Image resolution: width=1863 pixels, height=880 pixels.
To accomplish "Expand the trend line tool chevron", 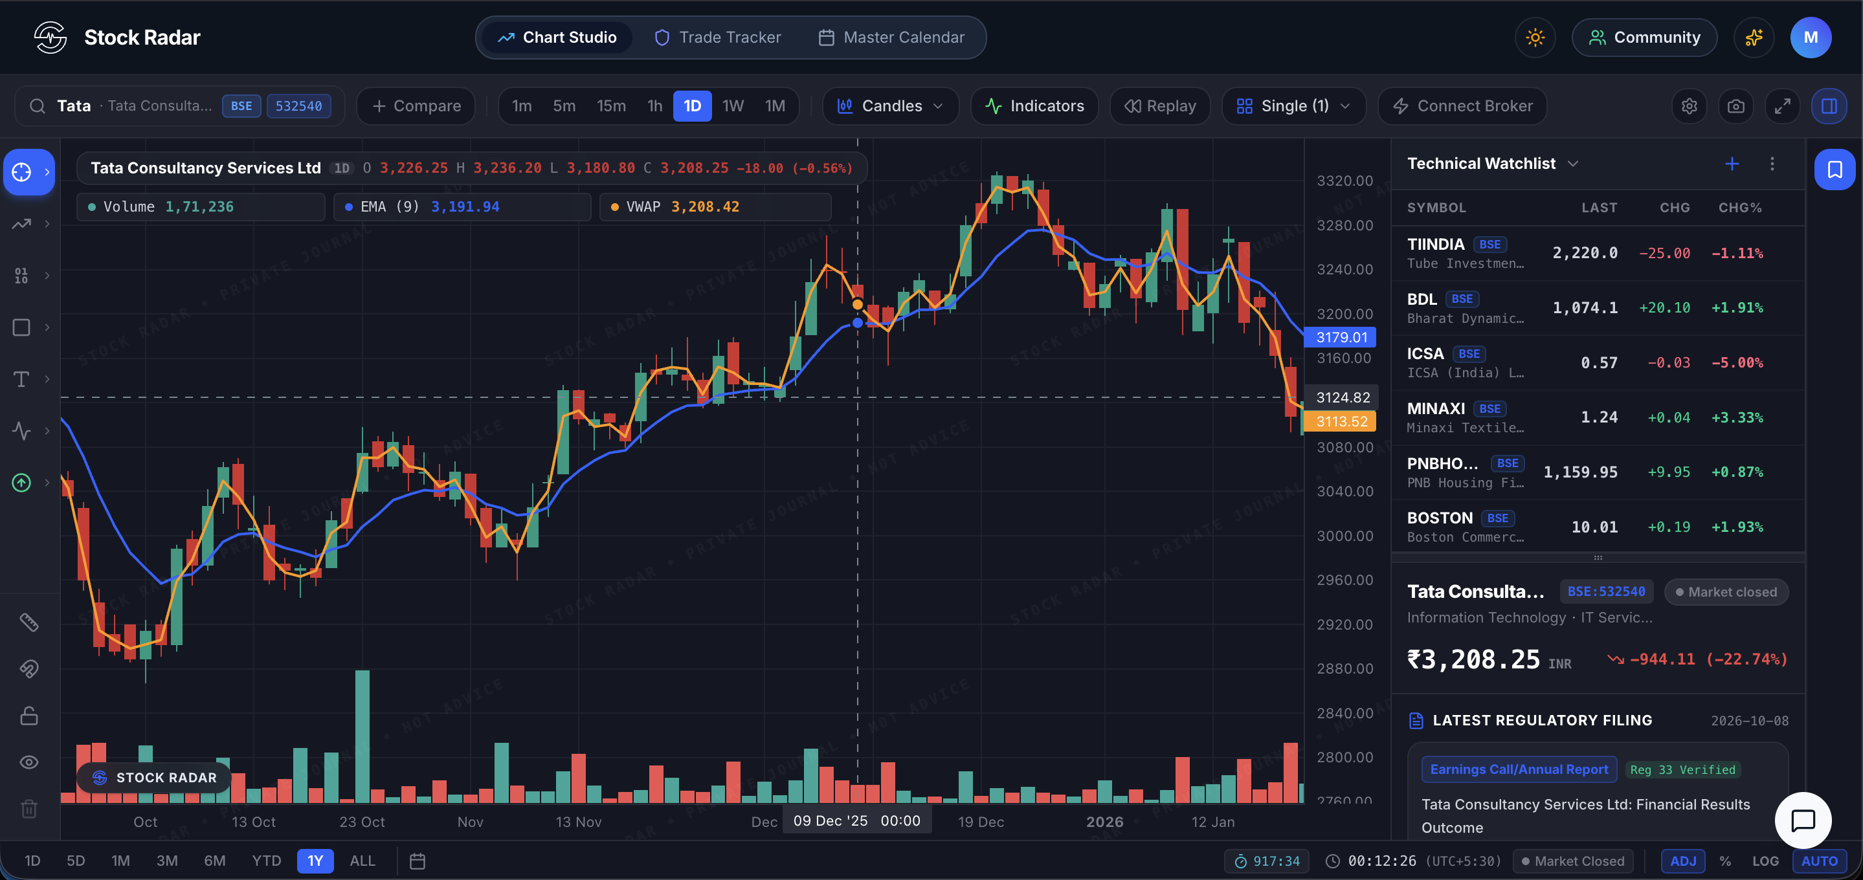I will pyautogui.click(x=47, y=224).
